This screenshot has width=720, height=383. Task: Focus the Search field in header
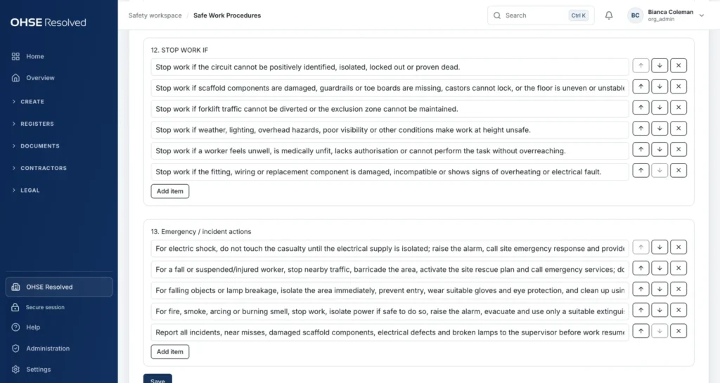point(541,15)
